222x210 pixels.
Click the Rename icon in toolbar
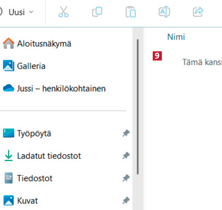(164, 12)
